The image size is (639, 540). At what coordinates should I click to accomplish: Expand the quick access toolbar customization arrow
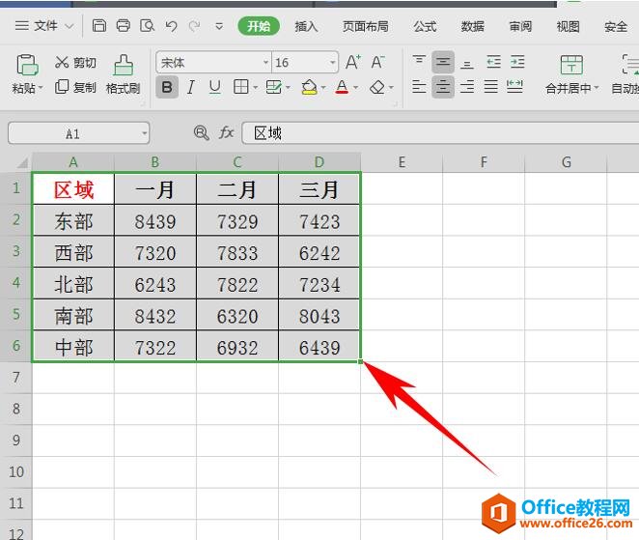pyautogui.click(x=219, y=26)
